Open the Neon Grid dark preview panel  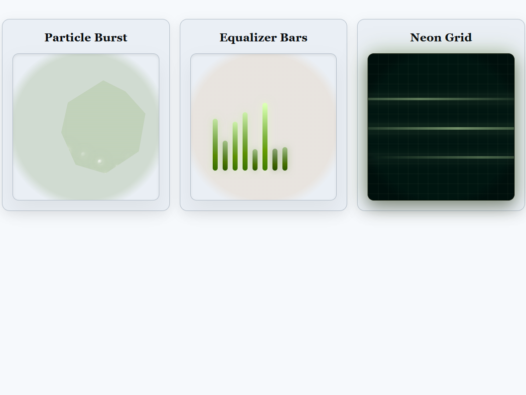point(441,180)
